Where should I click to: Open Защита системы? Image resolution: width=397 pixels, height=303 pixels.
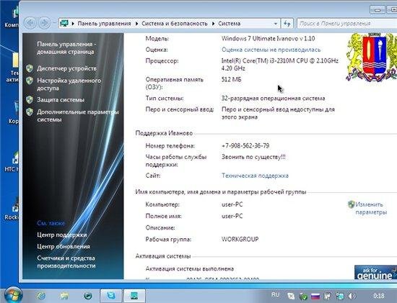(x=61, y=100)
